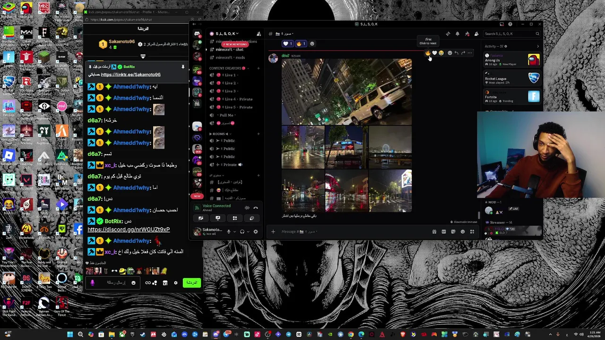
Task: Toggle the heart reaction counter above message
Action: click(x=288, y=43)
